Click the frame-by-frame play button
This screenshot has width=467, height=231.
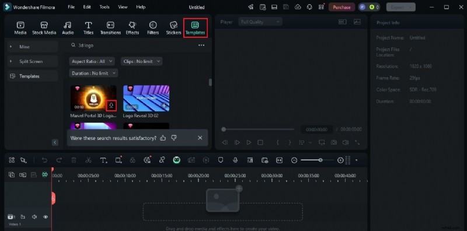coord(237,142)
